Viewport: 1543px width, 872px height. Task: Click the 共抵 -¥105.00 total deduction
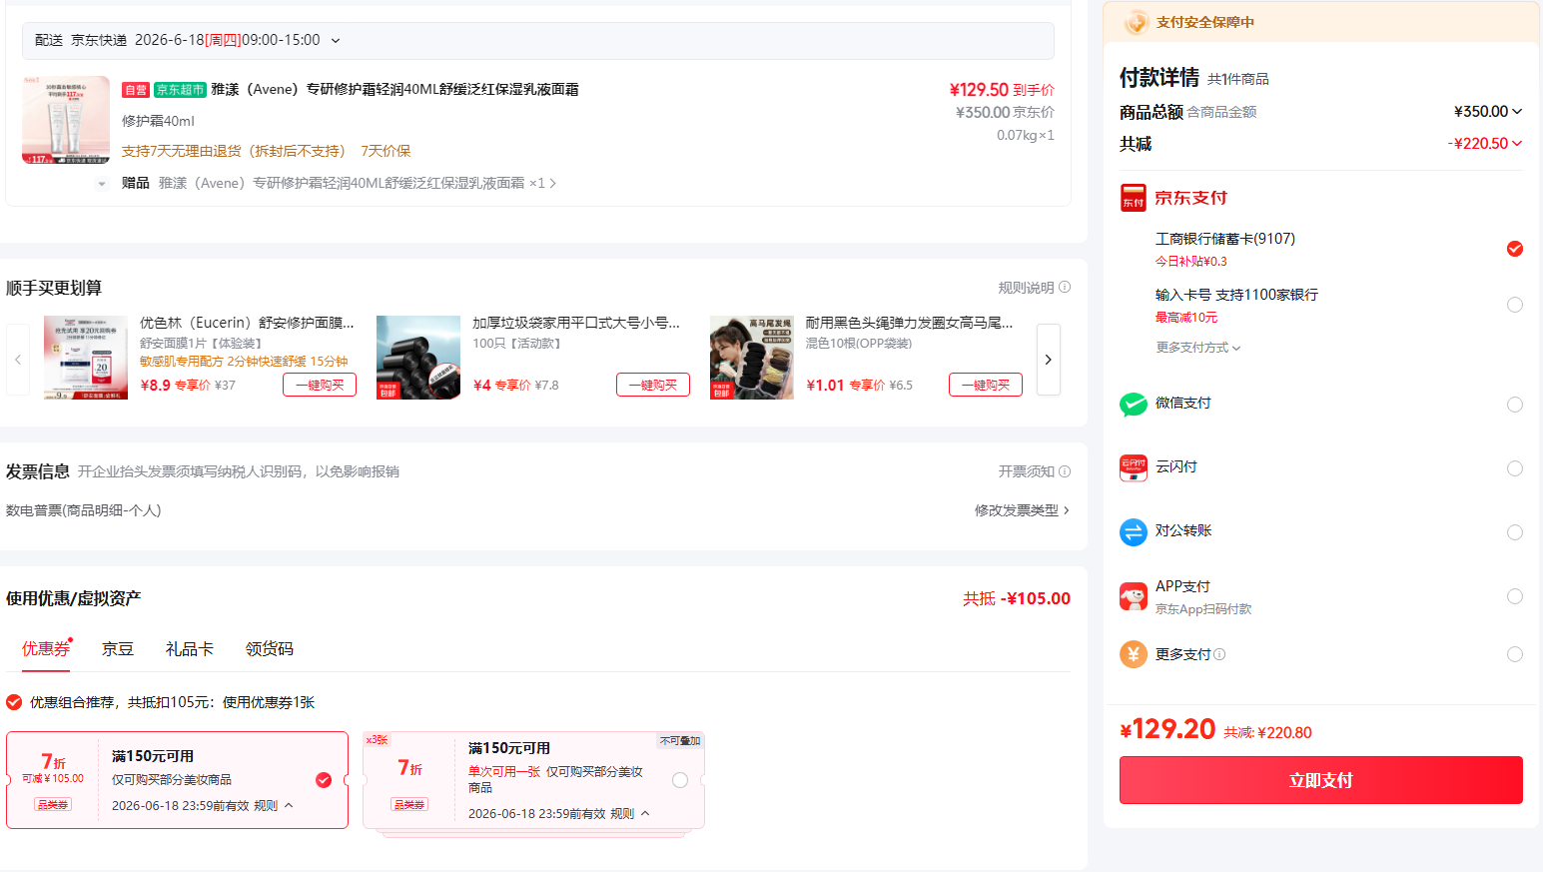[1017, 598]
